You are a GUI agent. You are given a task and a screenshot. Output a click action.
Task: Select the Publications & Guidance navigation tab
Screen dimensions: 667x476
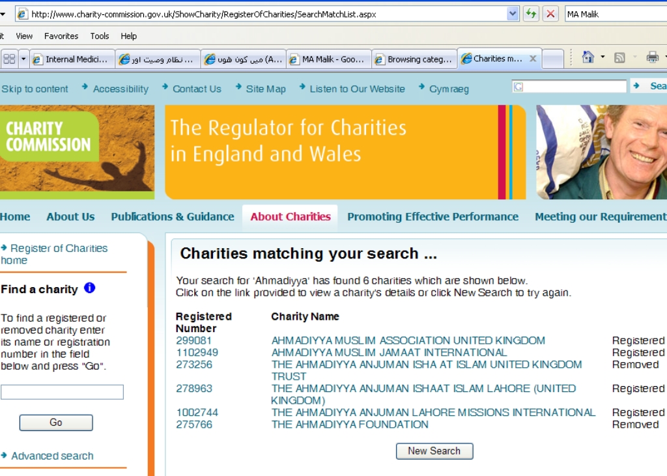pos(172,217)
